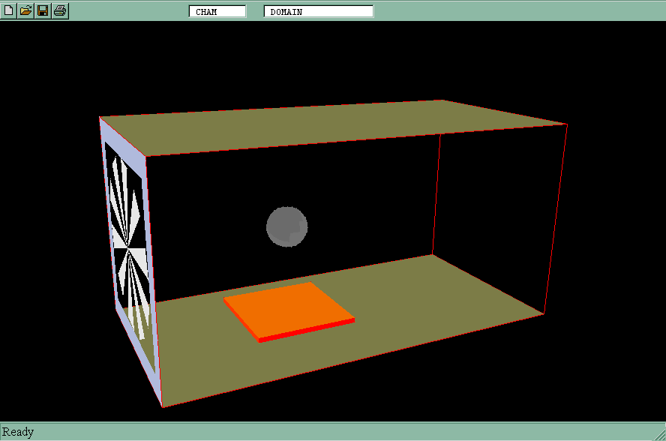The image size is (666, 441).
Task: Click the empty toolbar area right of DOMAIN field
Action: coord(517,11)
